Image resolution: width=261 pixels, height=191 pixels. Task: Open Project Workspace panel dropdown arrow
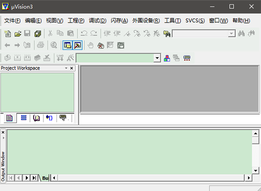(66, 68)
